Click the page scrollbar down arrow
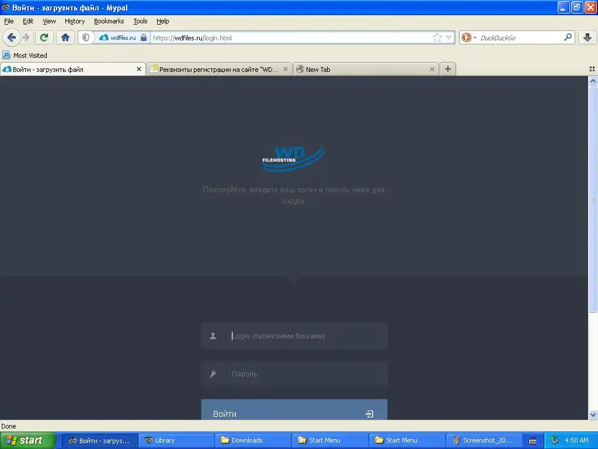 pyautogui.click(x=593, y=415)
